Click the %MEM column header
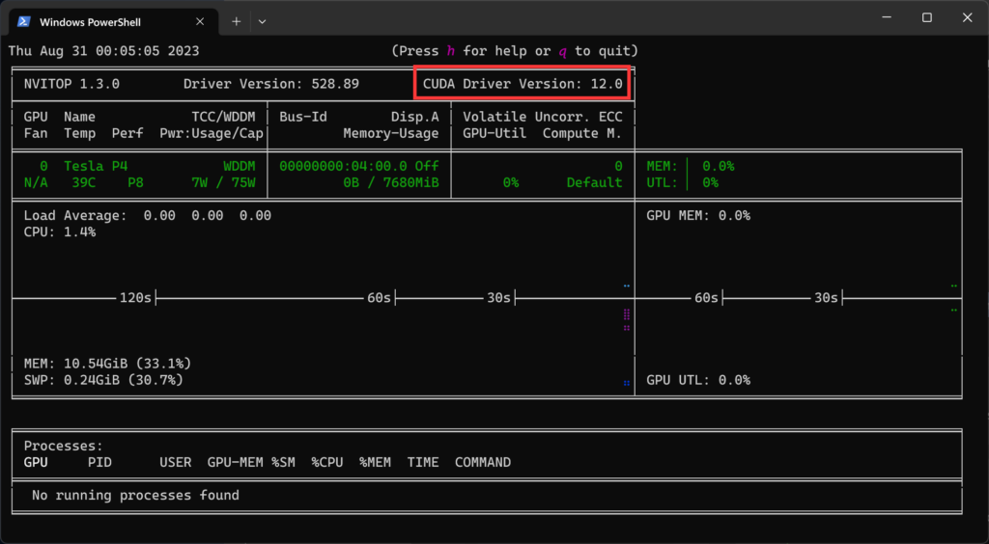This screenshot has height=544, width=989. 376,462
